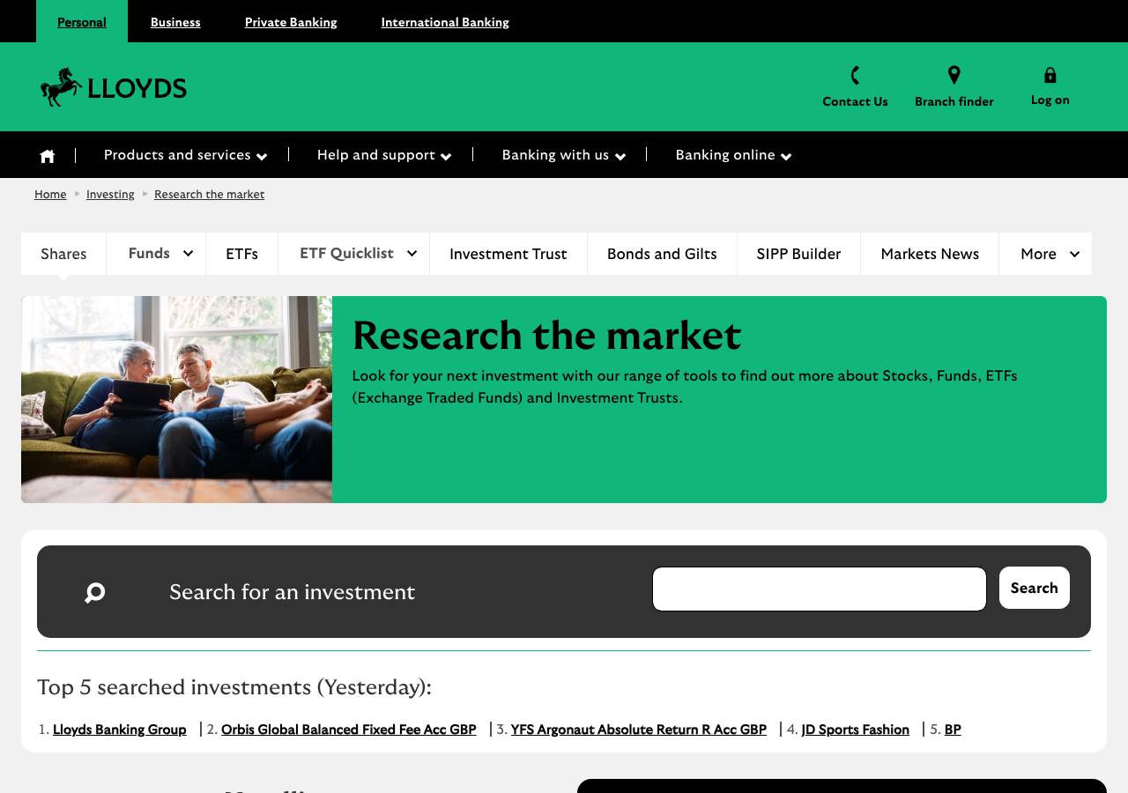1128x793 pixels.
Task: Expand the ETF Quicklist dropdown
Action: tap(353, 254)
